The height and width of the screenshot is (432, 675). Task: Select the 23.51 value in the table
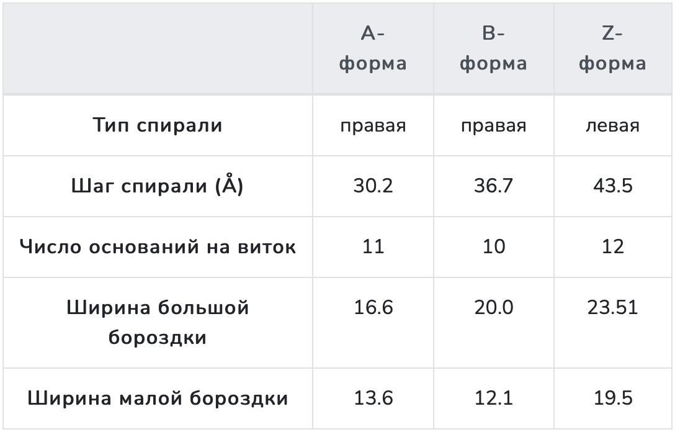[x=612, y=308]
